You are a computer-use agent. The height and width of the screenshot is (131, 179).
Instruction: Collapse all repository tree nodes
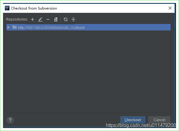click(73, 19)
